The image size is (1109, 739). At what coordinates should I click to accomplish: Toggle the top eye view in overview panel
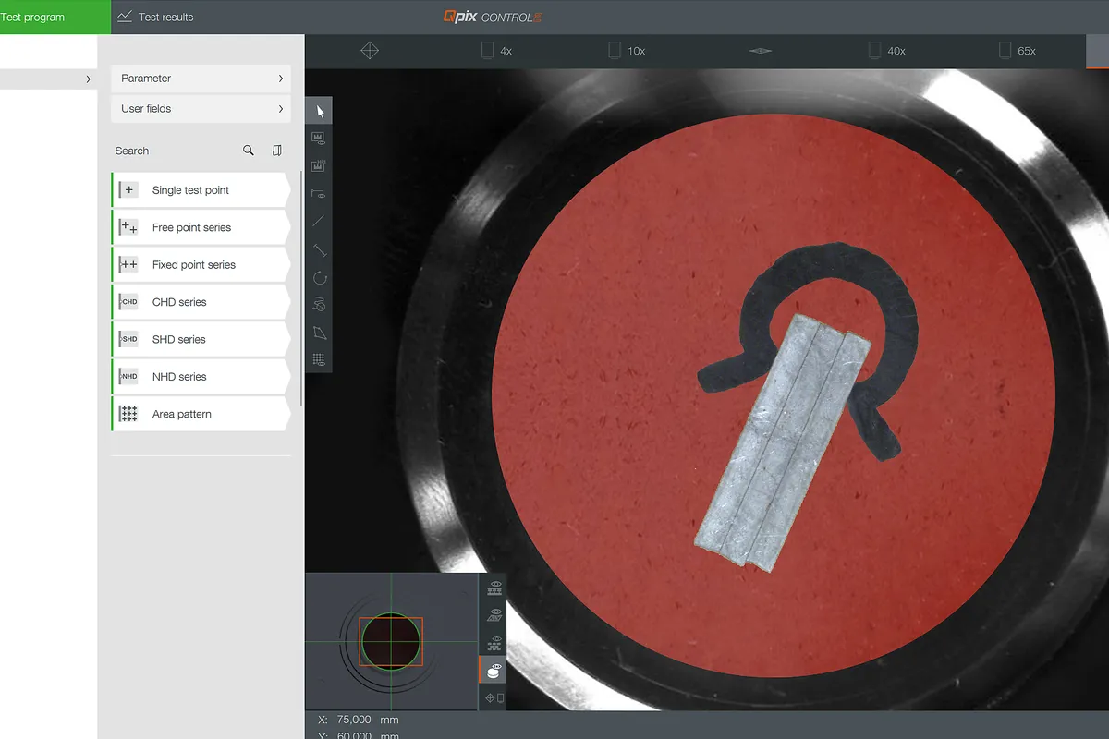pyautogui.click(x=494, y=588)
